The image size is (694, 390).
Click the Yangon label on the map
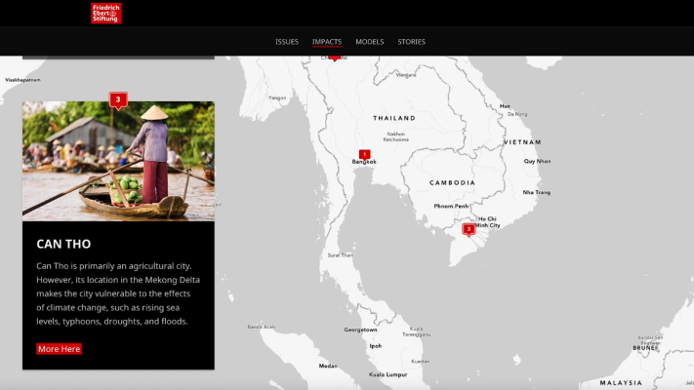[278, 97]
